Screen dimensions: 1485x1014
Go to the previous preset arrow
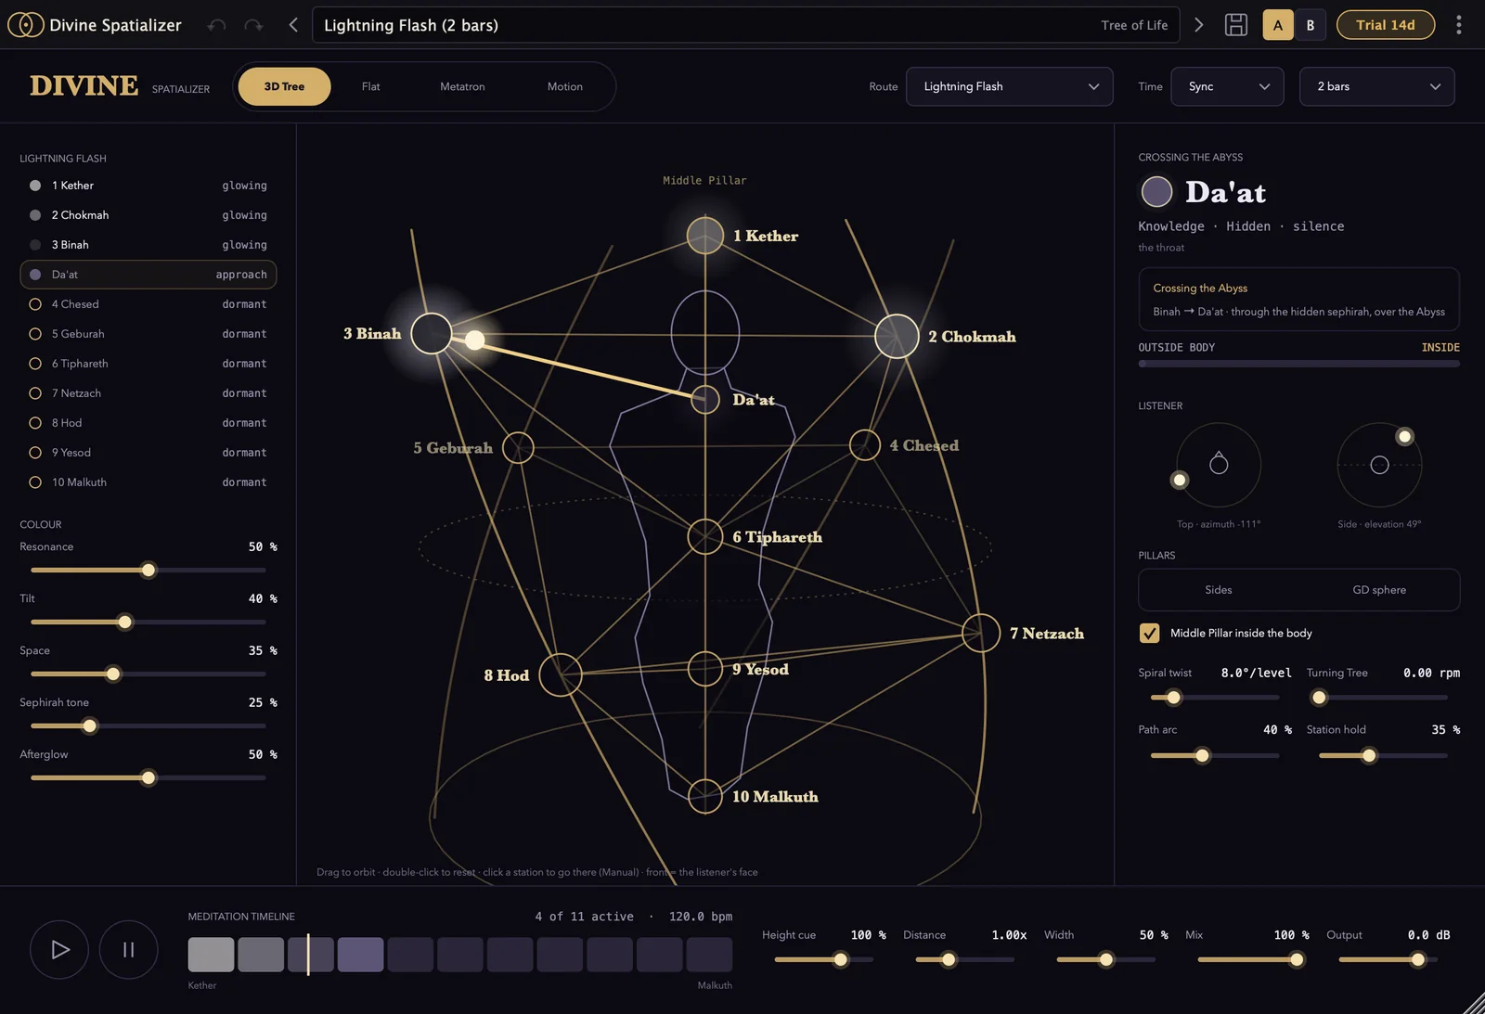(x=293, y=25)
